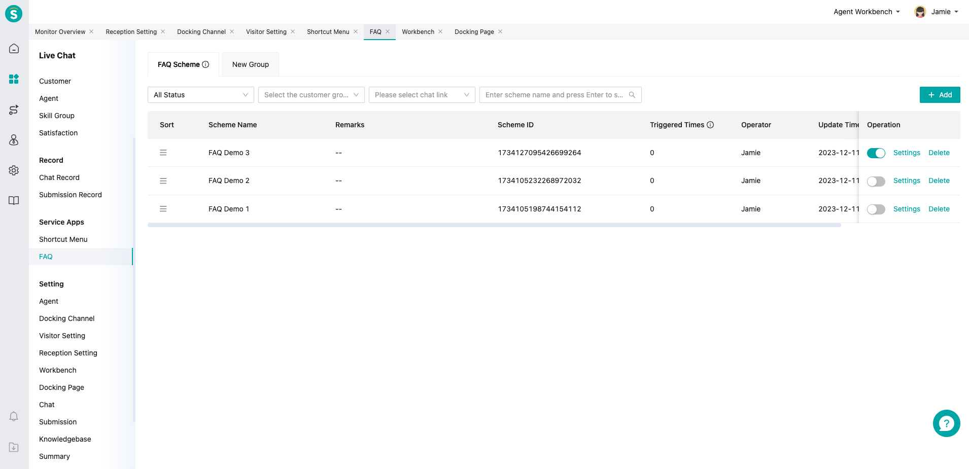This screenshot has width=969, height=469.
Task: Open the gear settings icon in rail
Action: 14,170
